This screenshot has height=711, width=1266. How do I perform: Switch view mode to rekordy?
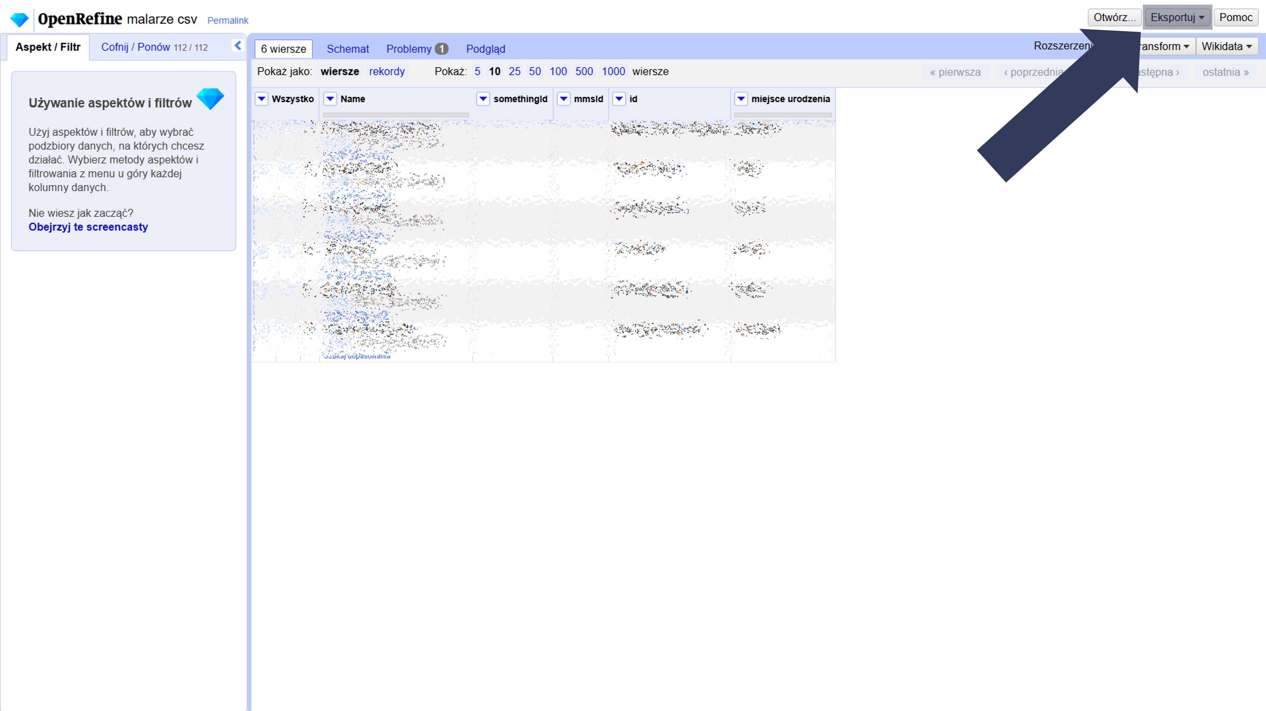pos(387,72)
